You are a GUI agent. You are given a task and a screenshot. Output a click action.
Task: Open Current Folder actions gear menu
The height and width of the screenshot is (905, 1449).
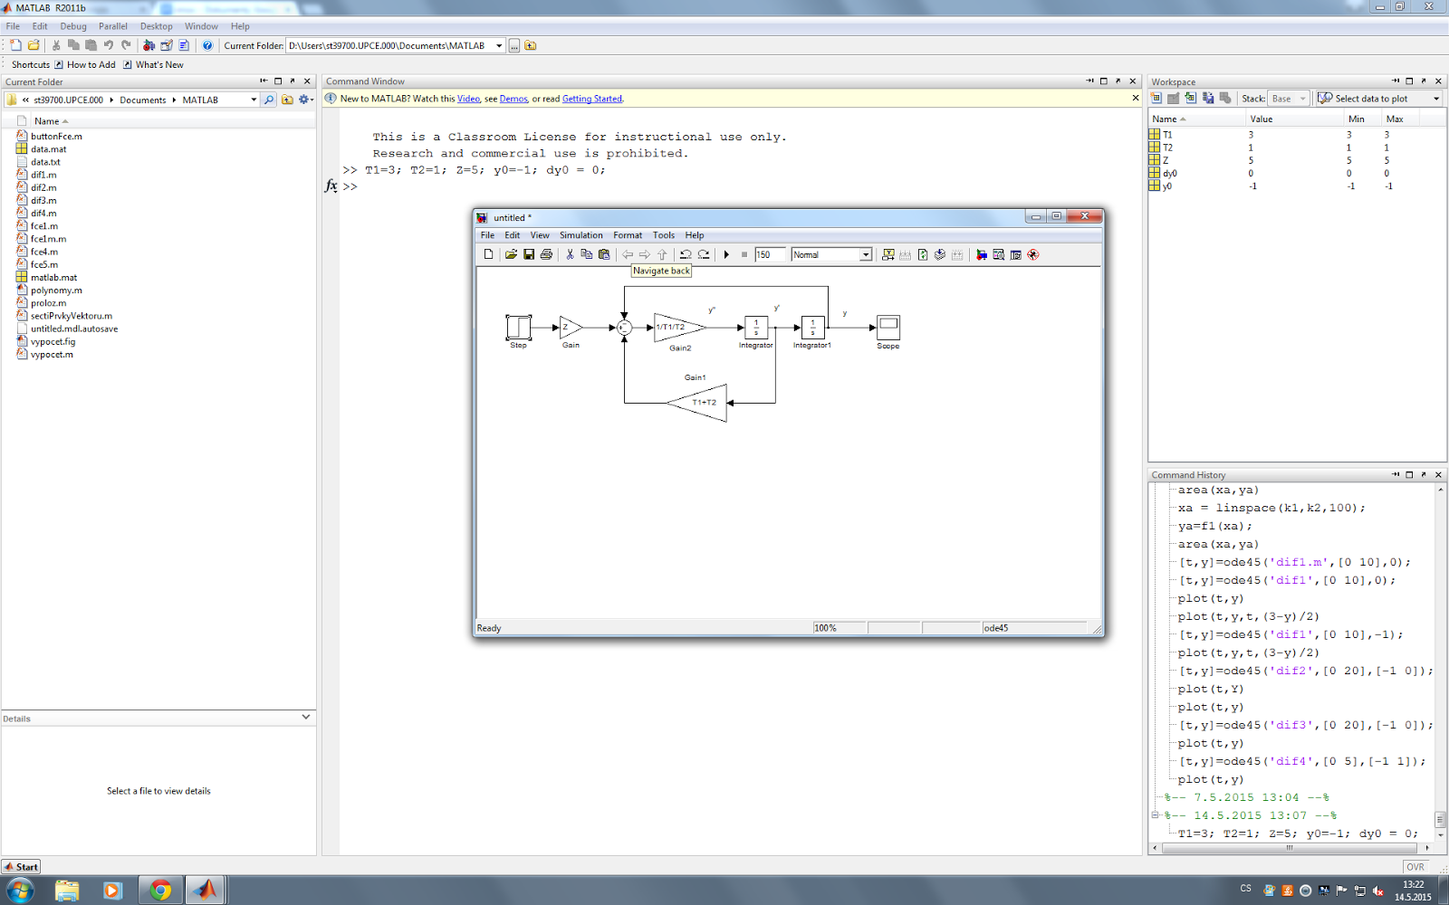pyautogui.click(x=305, y=100)
